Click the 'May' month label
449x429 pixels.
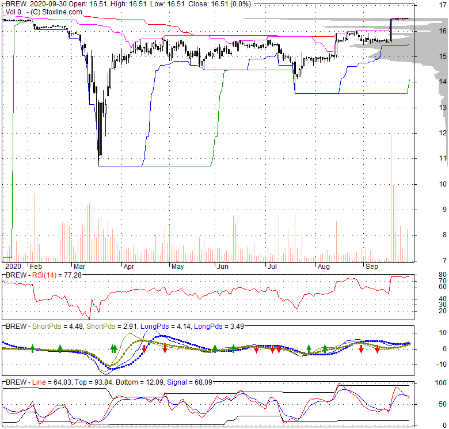pyautogui.click(x=177, y=267)
